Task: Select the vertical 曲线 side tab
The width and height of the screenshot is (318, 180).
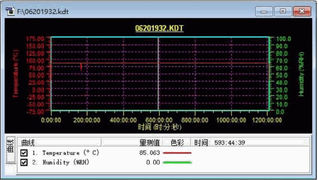Action: (x=10, y=150)
